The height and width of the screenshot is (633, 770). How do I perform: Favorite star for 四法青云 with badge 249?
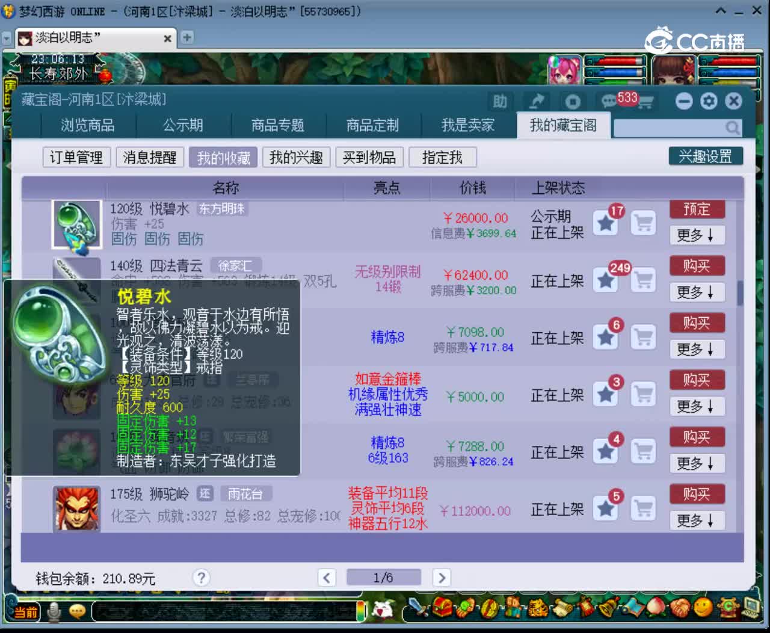[x=606, y=280]
